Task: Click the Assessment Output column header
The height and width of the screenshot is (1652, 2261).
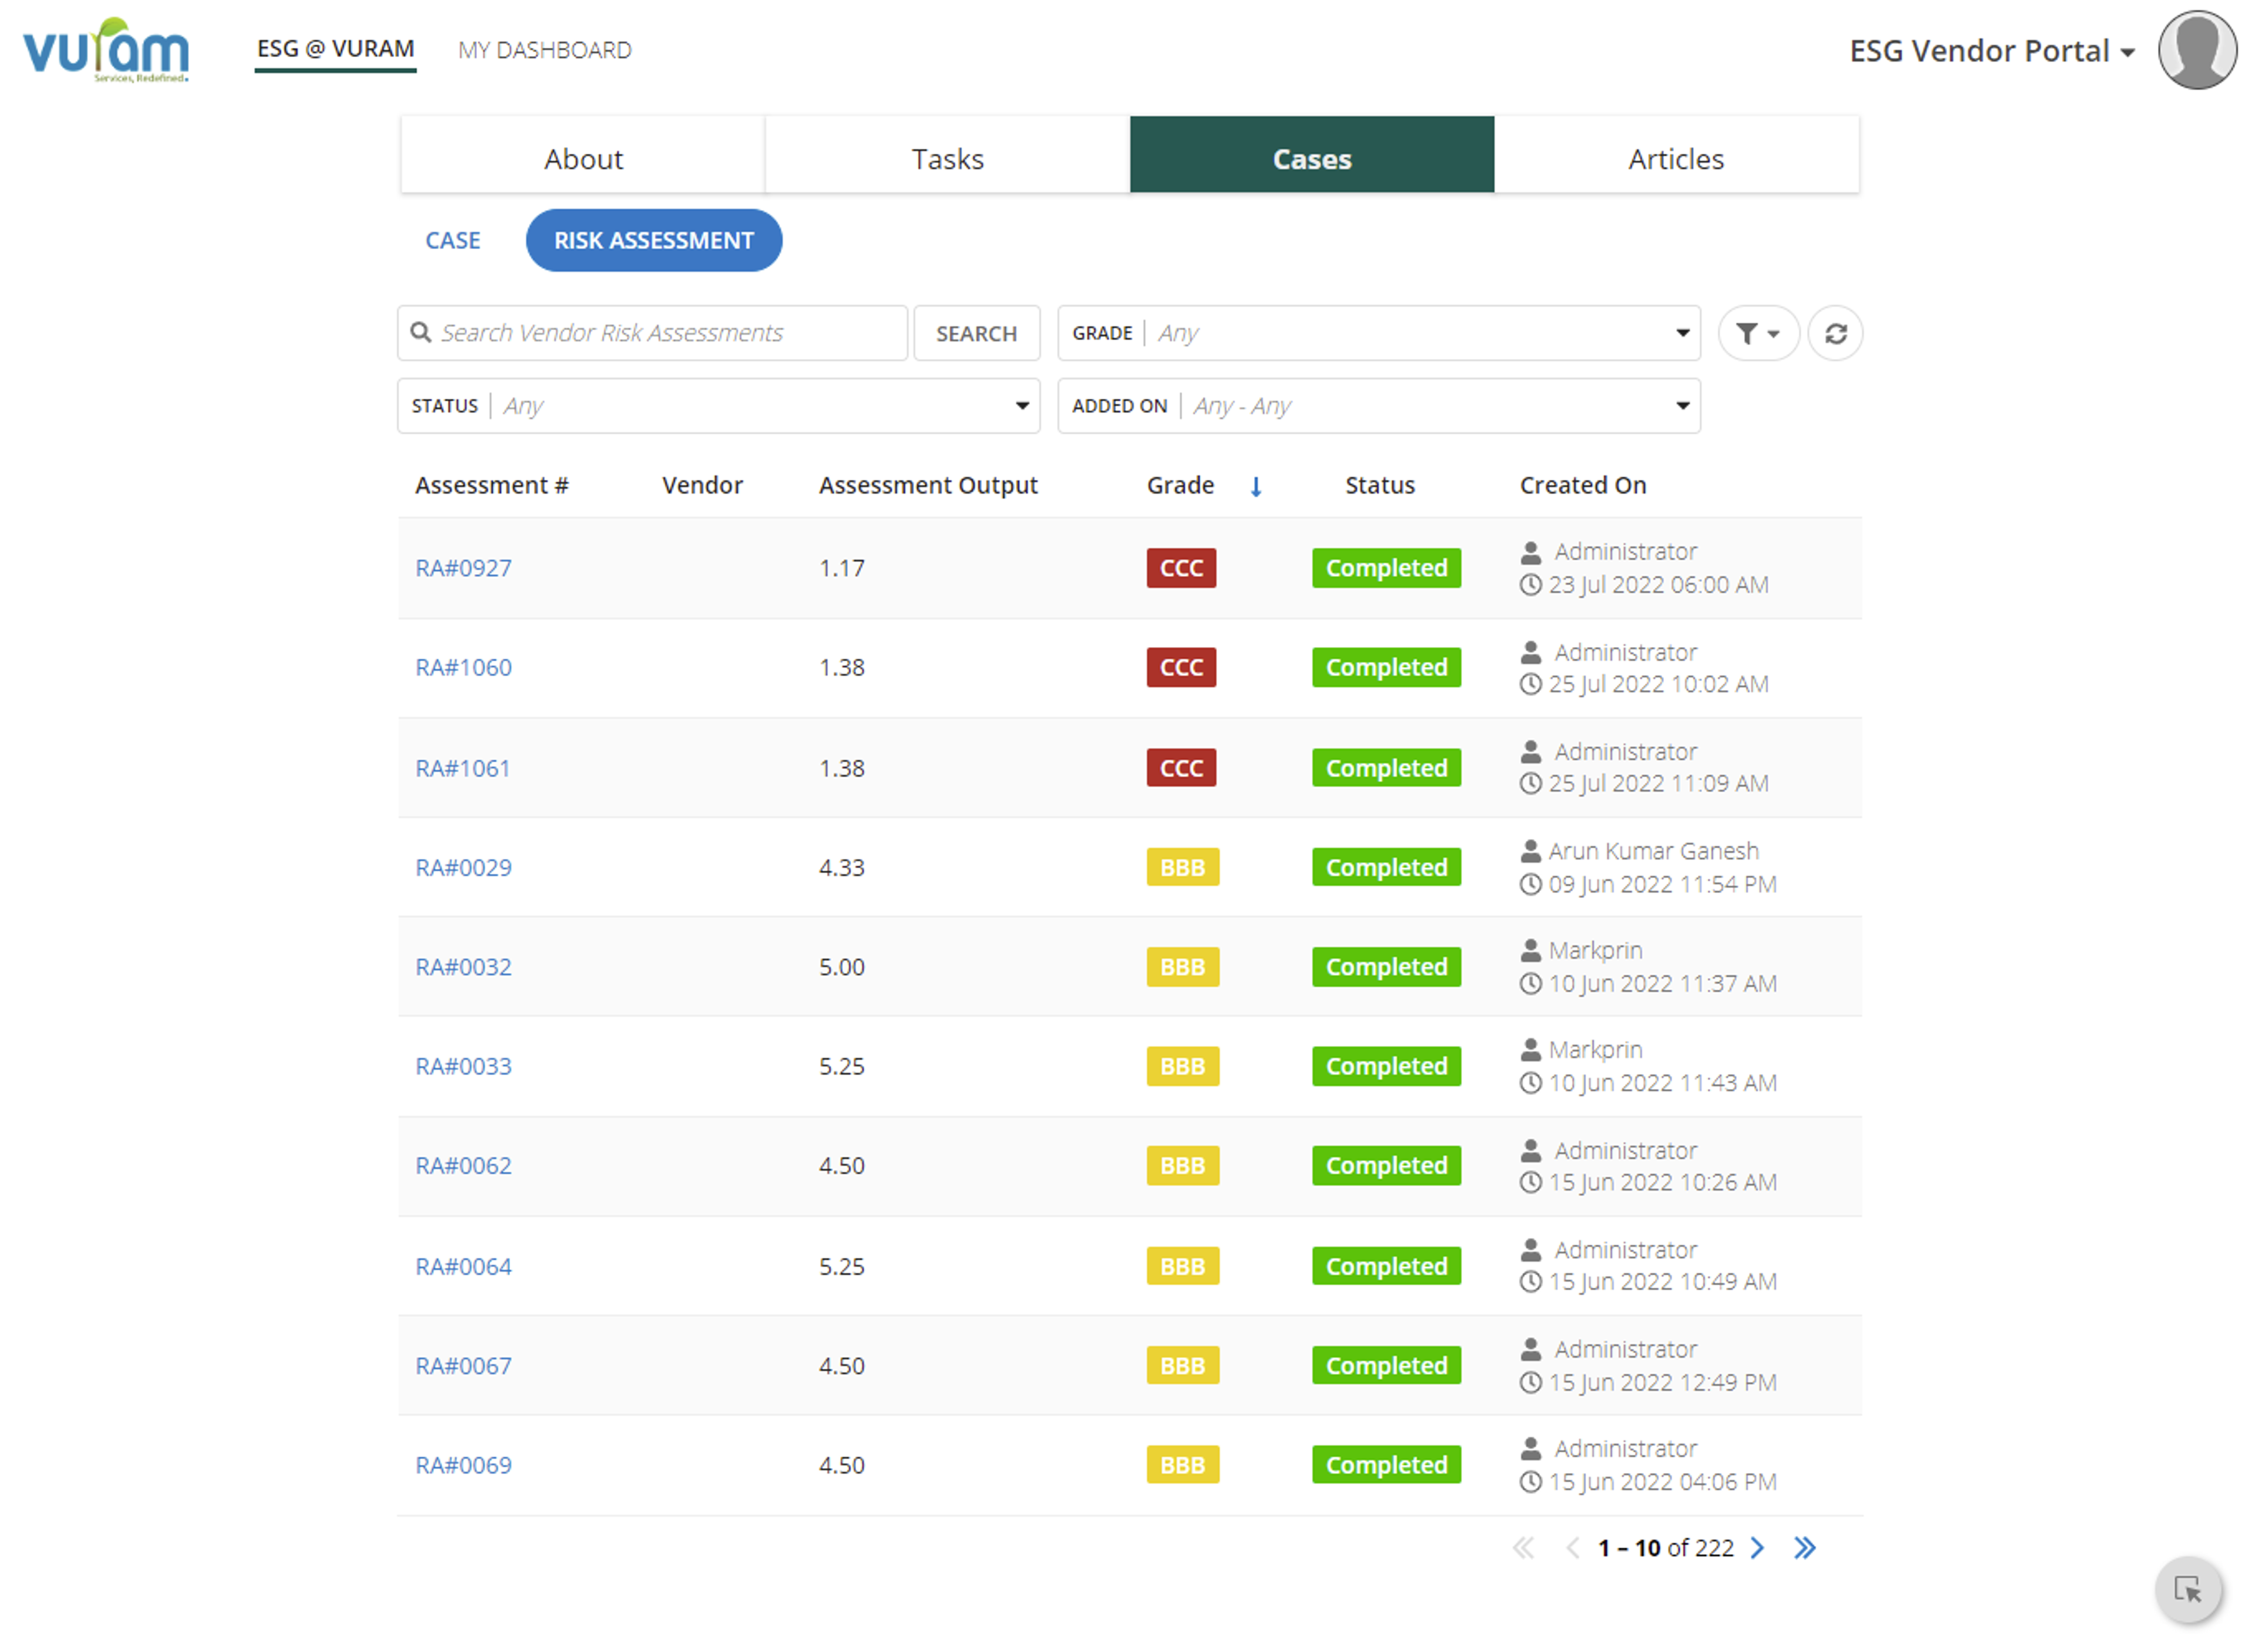Action: click(x=928, y=486)
